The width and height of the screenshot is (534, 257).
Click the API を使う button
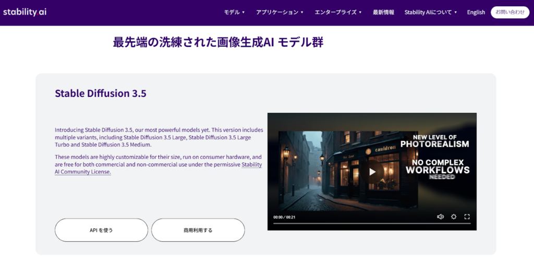click(102, 230)
